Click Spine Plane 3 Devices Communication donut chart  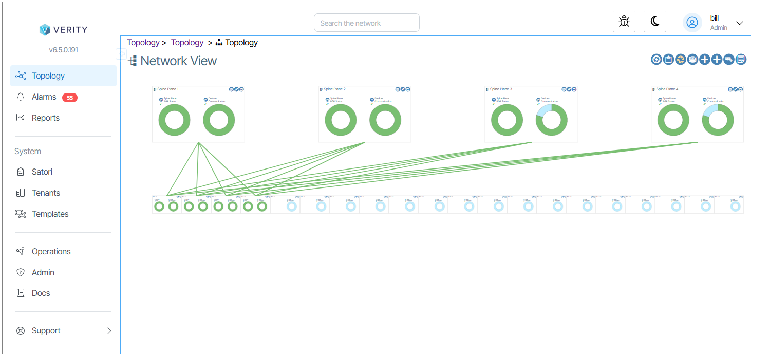pos(551,120)
